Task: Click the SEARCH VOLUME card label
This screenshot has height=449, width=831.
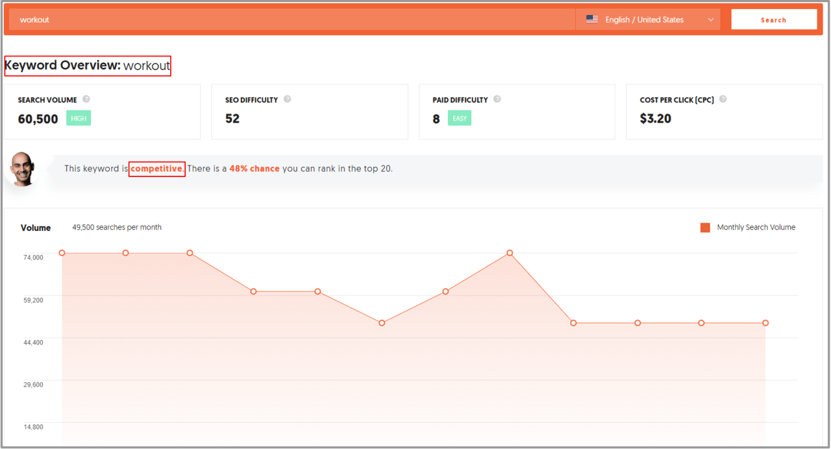Action: (x=47, y=100)
